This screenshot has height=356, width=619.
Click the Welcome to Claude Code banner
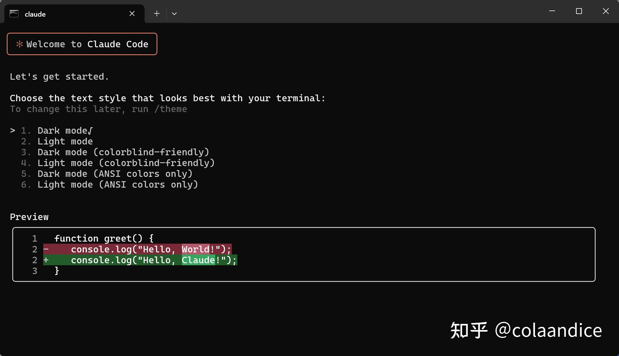pyautogui.click(x=82, y=44)
